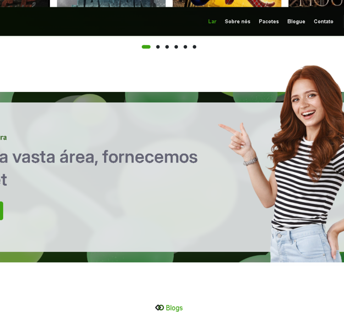Click the Contato navigation link
Image resolution: width=344 pixels, height=317 pixels.
pyautogui.click(x=323, y=22)
